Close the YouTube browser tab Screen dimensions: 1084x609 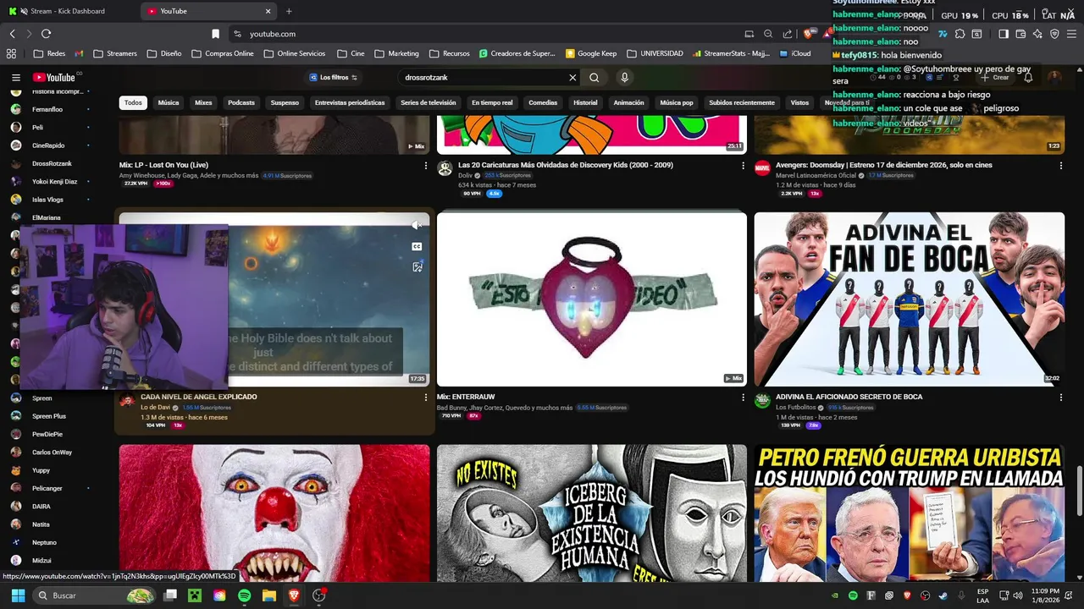(268, 11)
